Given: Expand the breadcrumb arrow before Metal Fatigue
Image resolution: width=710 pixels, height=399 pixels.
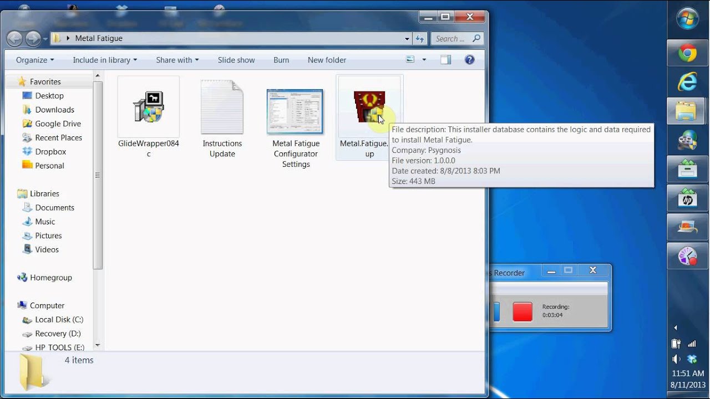Looking at the screenshot, I should pos(68,38).
